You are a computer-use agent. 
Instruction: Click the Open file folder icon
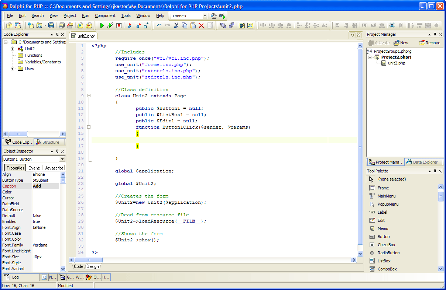click(x=39, y=25)
